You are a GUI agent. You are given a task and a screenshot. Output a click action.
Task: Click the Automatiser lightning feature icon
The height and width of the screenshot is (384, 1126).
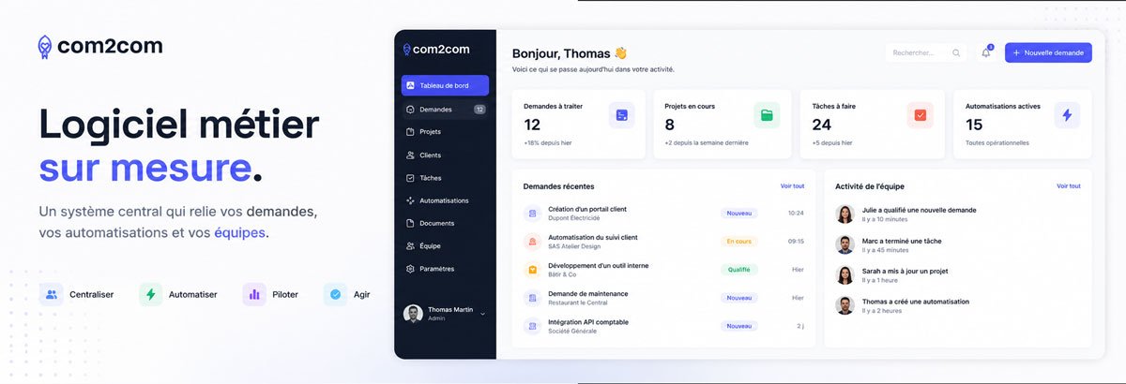tap(150, 294)
